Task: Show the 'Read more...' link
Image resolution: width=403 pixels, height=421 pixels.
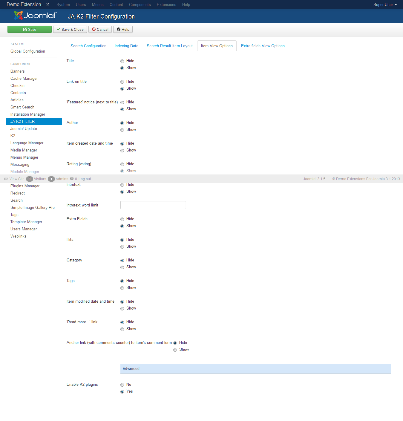Action: (122, 329)
